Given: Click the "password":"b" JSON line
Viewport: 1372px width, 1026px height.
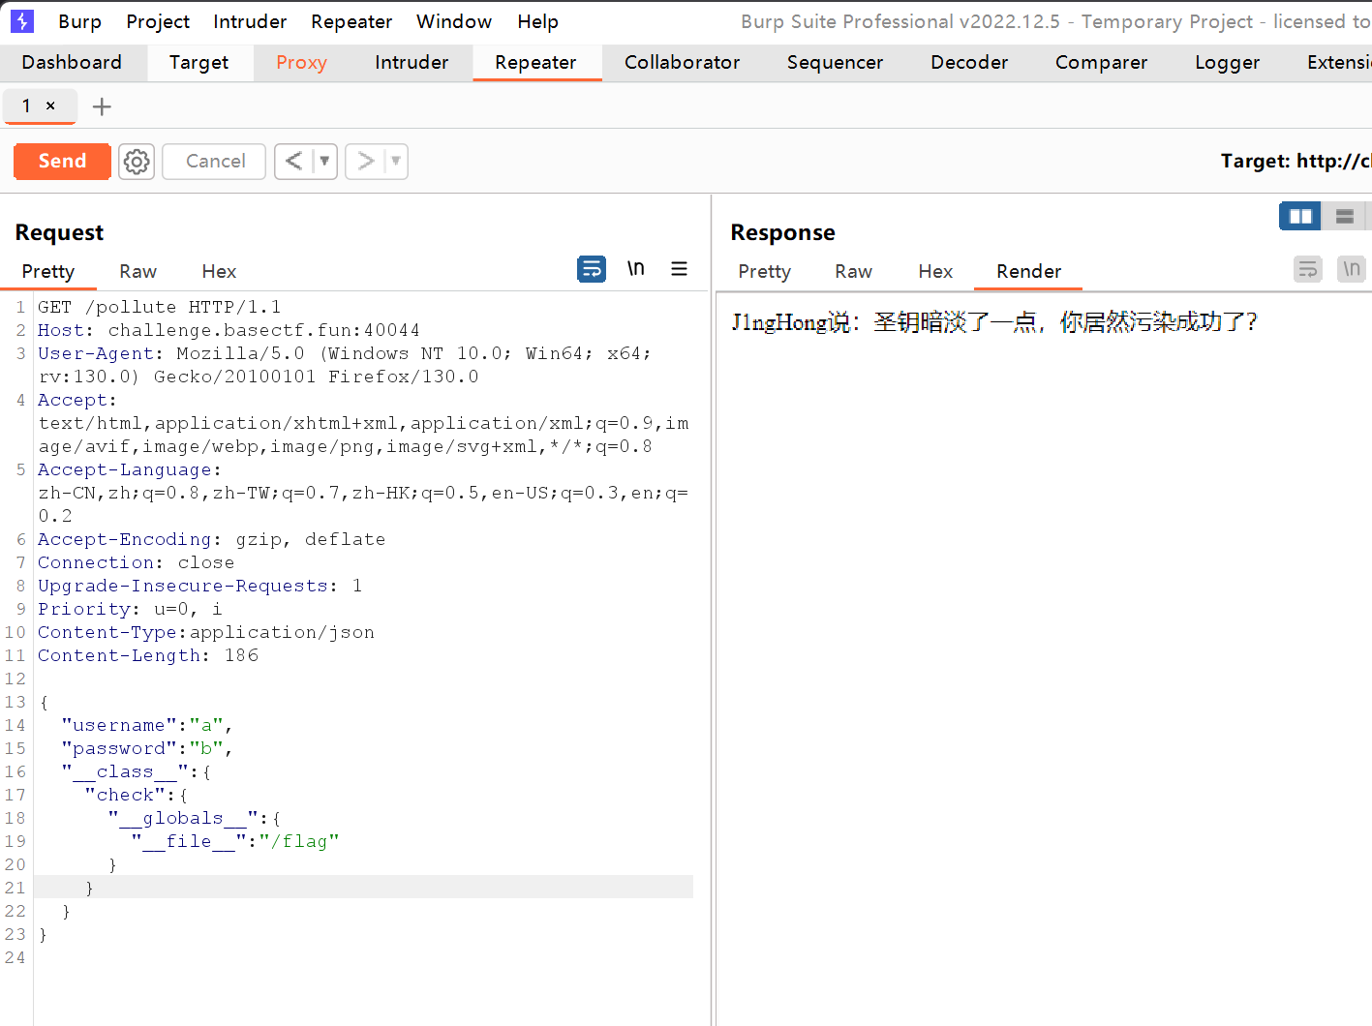Looking at the screenshot, I should [x=147, y=748].
